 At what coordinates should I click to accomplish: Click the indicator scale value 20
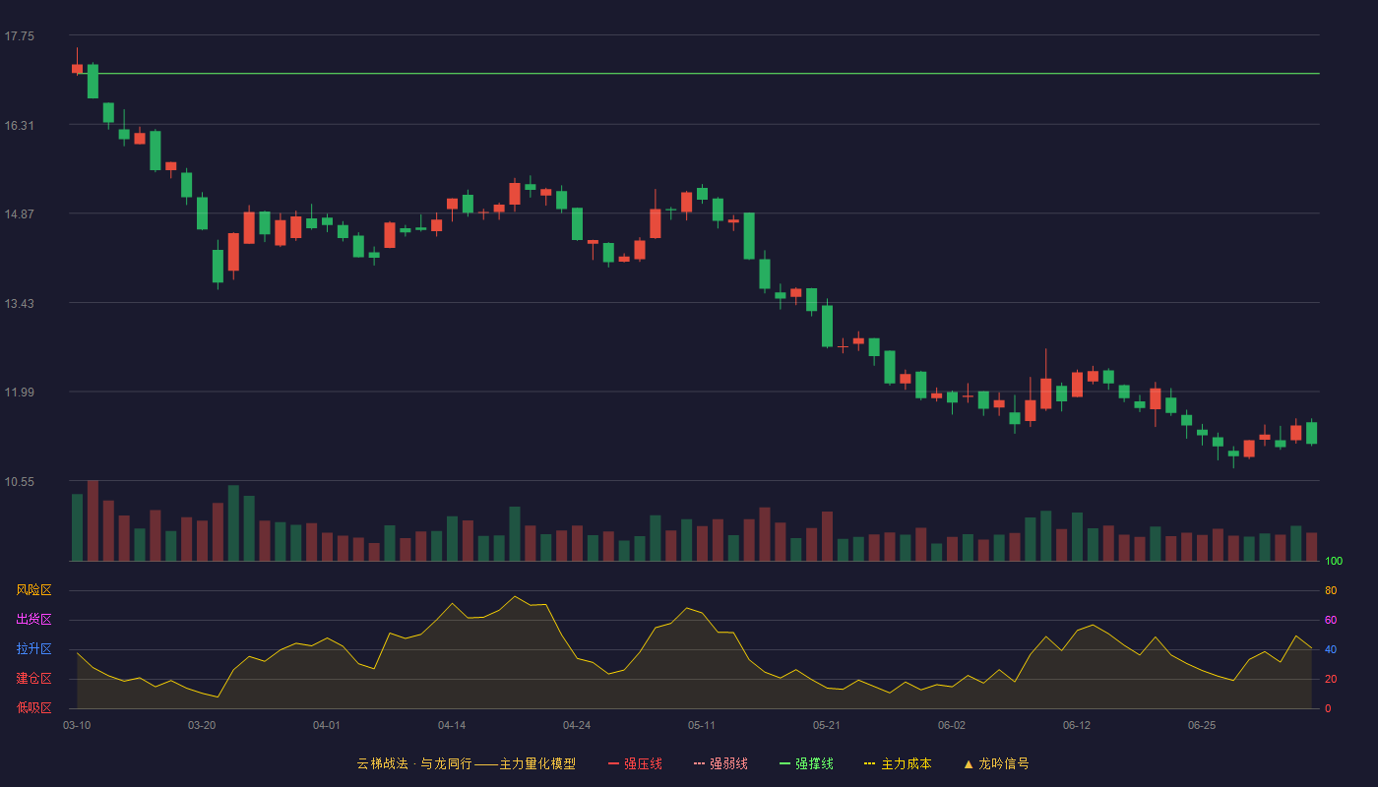click(x=1331, y=679)
